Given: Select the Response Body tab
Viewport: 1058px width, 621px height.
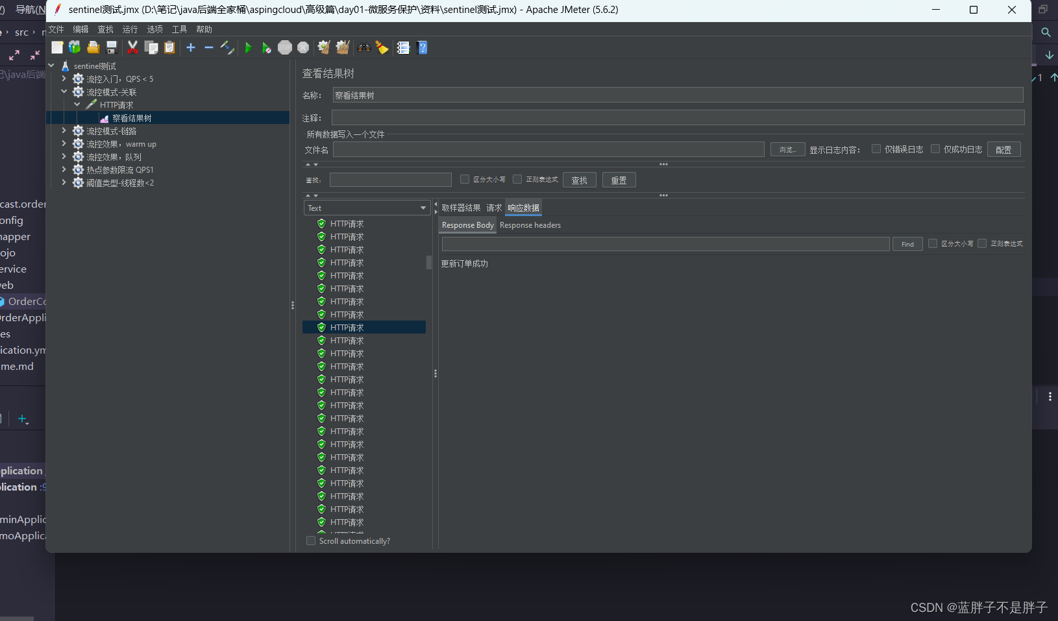Looking at the screenshot, I should 468,225.
